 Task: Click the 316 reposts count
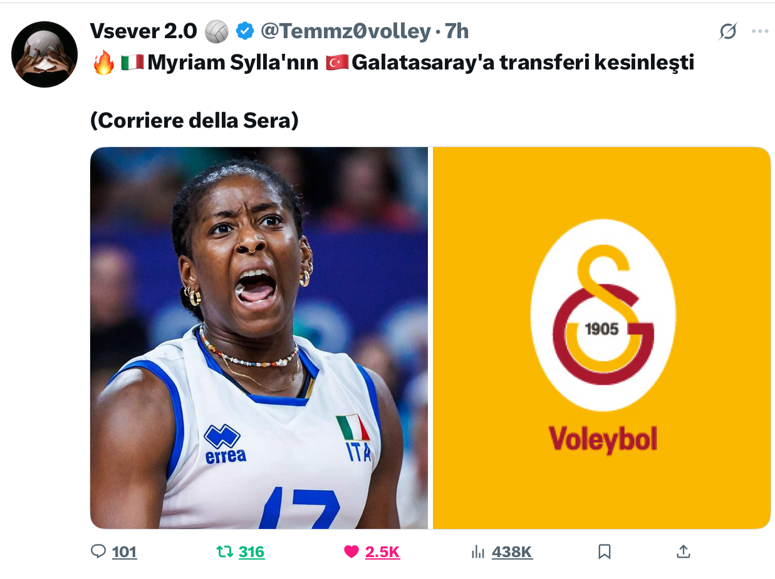[251, 552]
